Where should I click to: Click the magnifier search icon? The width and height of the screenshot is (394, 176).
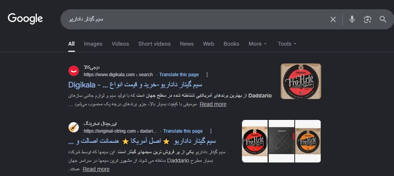point(383,19)
